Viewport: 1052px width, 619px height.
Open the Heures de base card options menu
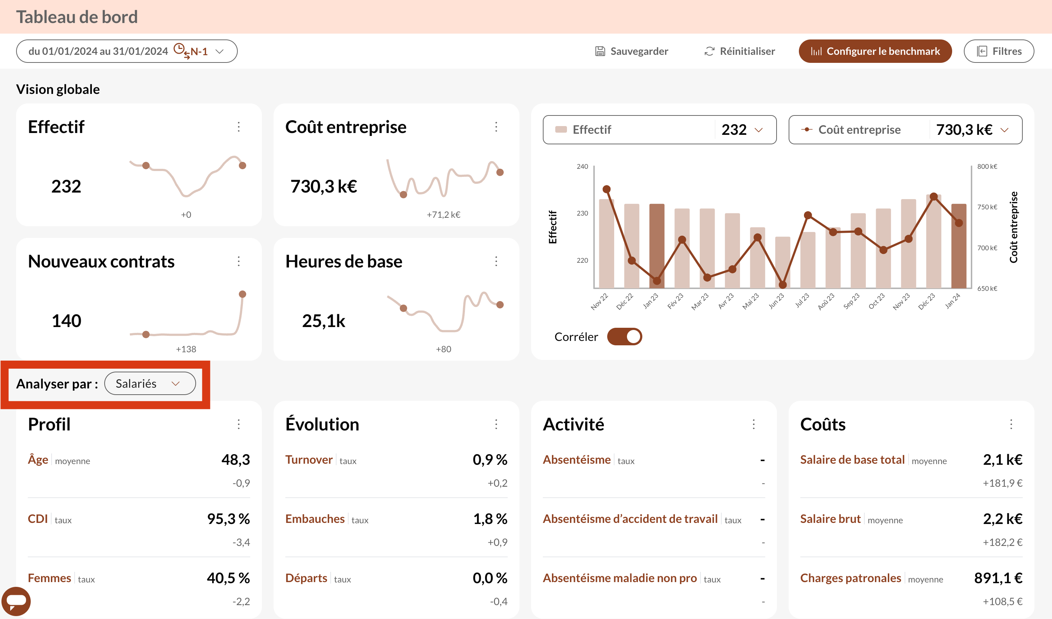pyautogui.click(x=496, y=262)
